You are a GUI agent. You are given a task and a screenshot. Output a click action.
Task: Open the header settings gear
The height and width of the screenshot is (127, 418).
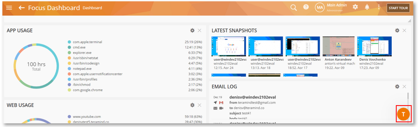tap(355, 7)
